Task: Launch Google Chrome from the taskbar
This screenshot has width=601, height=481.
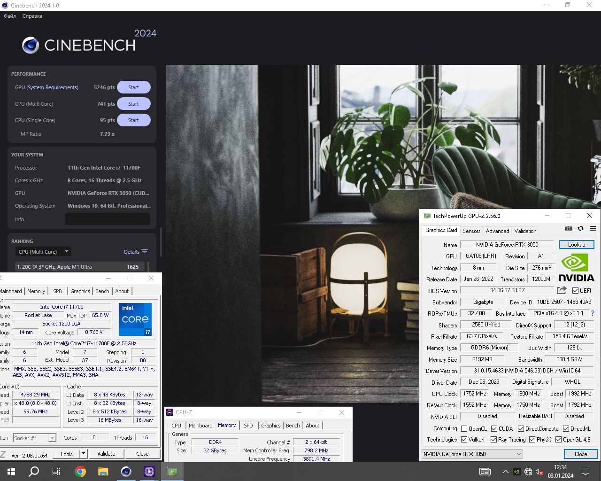Action: pos(80,472)
